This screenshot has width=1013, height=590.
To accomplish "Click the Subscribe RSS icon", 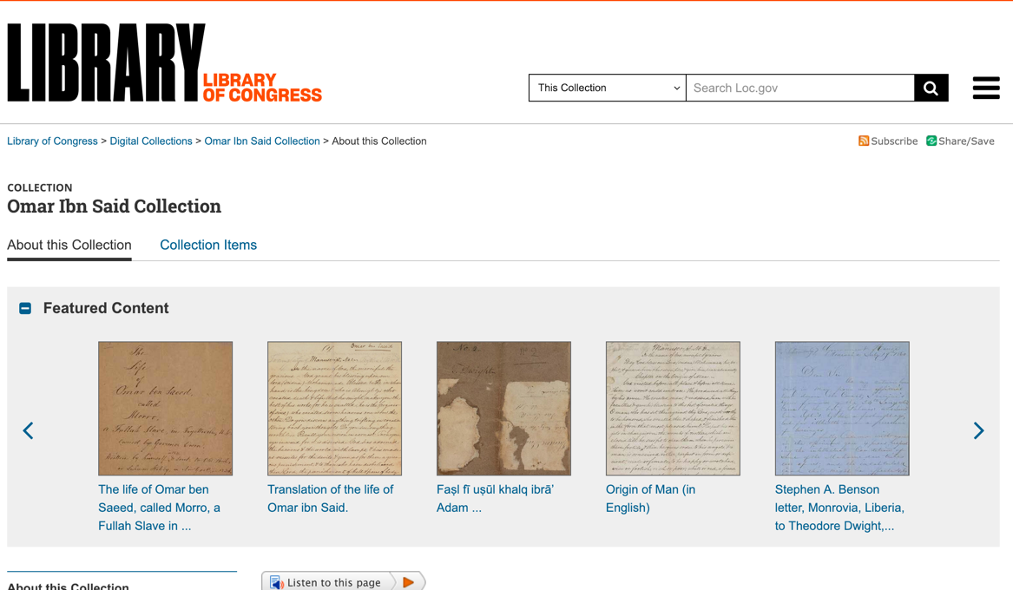I will tap(864, 141).
